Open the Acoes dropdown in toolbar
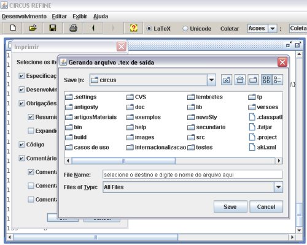 [273, 28]
